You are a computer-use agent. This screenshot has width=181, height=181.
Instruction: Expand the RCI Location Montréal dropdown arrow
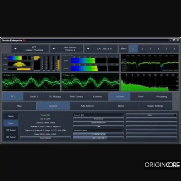[x=15, y=49]
